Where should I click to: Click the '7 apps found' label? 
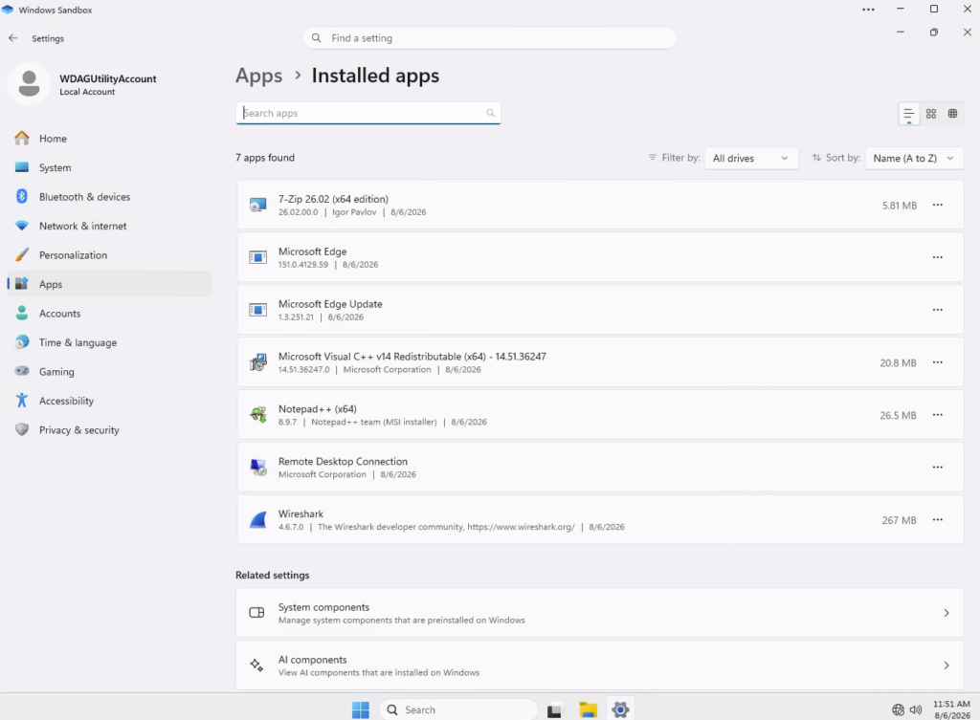pyautogui.click(x=265, y=158)
